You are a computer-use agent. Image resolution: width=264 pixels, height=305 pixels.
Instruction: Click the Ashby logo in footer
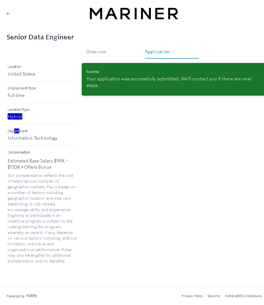(32, 296)
